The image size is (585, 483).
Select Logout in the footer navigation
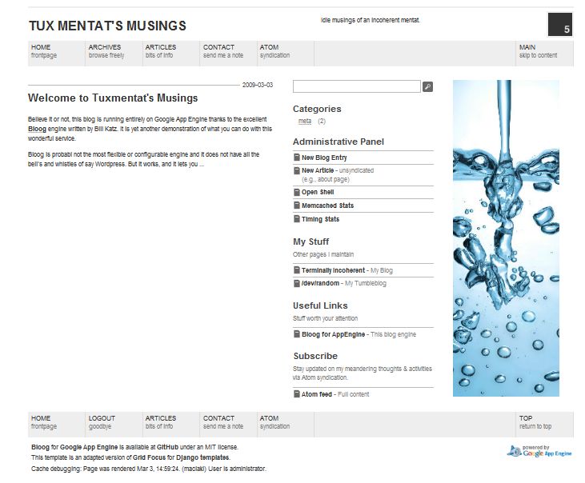click(x=102, y=422)
